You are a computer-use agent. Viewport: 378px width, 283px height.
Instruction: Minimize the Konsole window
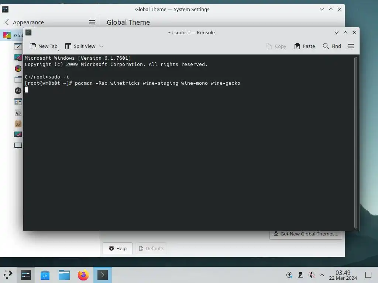pos(337,32)
